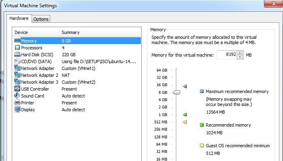Click the 13564 MB maximum value
The image size is (283, 161).
(x=215, y=112)
